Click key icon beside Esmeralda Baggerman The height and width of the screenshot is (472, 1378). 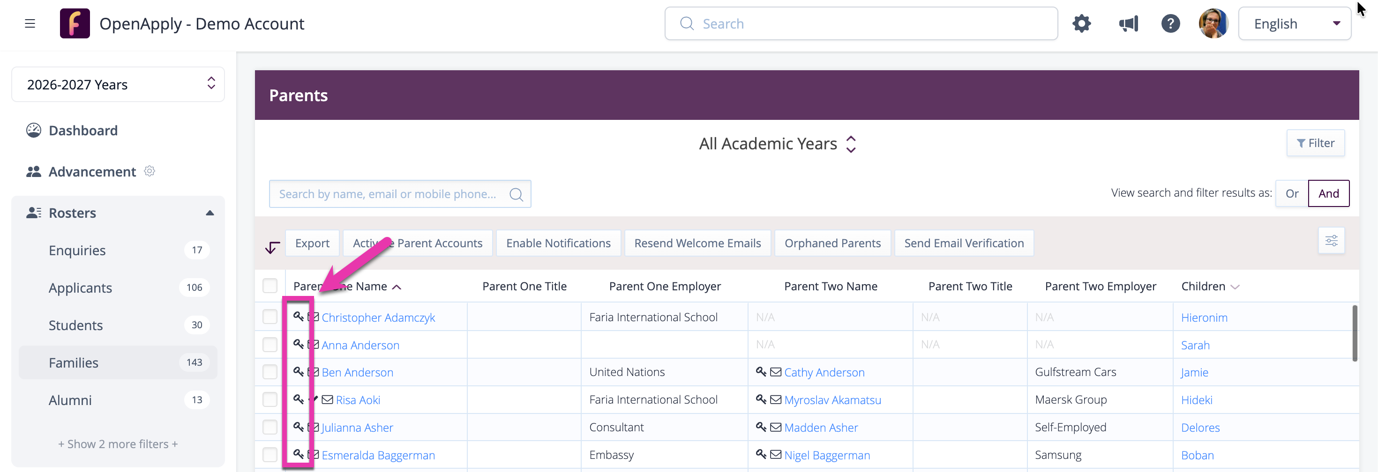tap(299, 454)
